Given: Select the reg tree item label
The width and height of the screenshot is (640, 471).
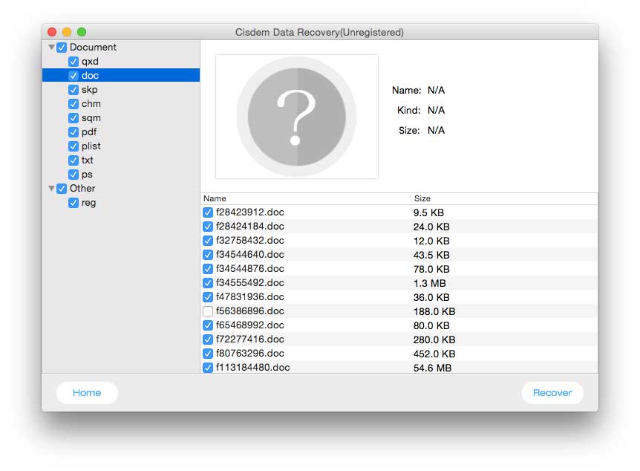Looking at the screenshot, I should 88,203.
